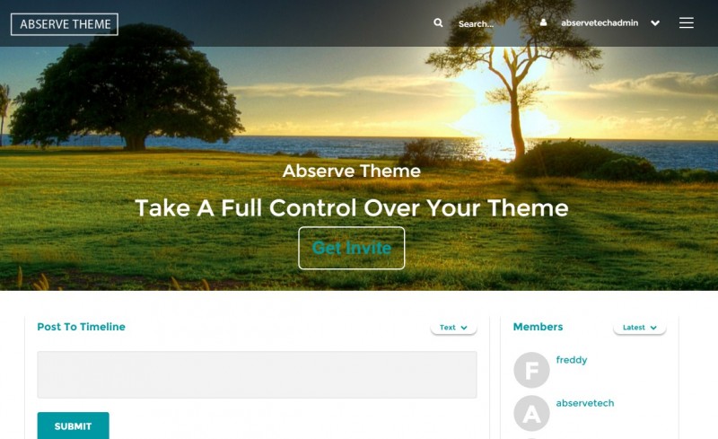Click the ABSERVE THEME logo
This screenshot has height=439, width=718.
[65, 24]
